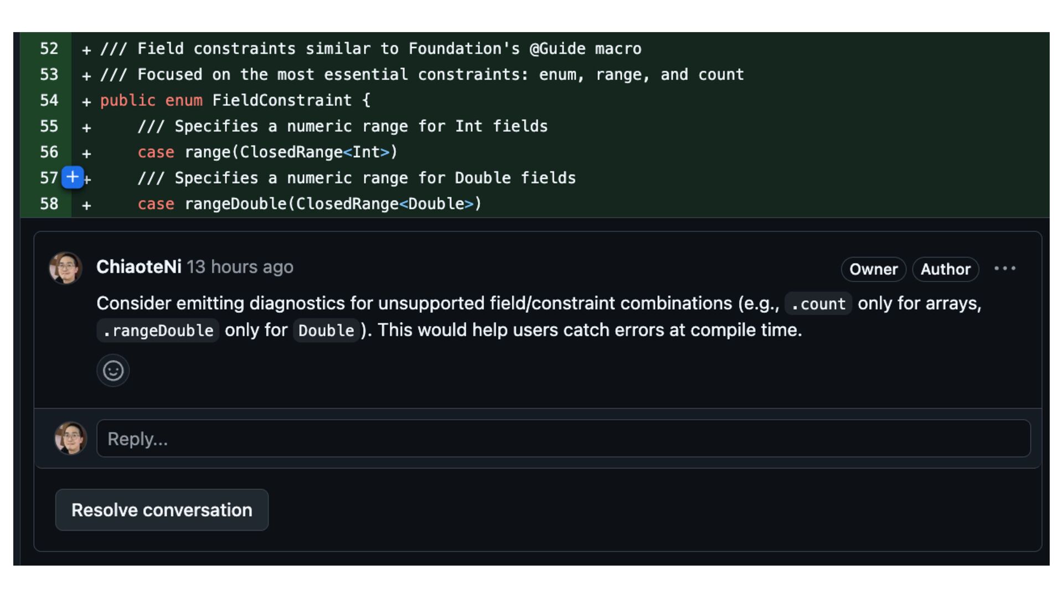1063x598 pixels.
Task: Click line number 56 in the gutter
Action: coord(49,152)
